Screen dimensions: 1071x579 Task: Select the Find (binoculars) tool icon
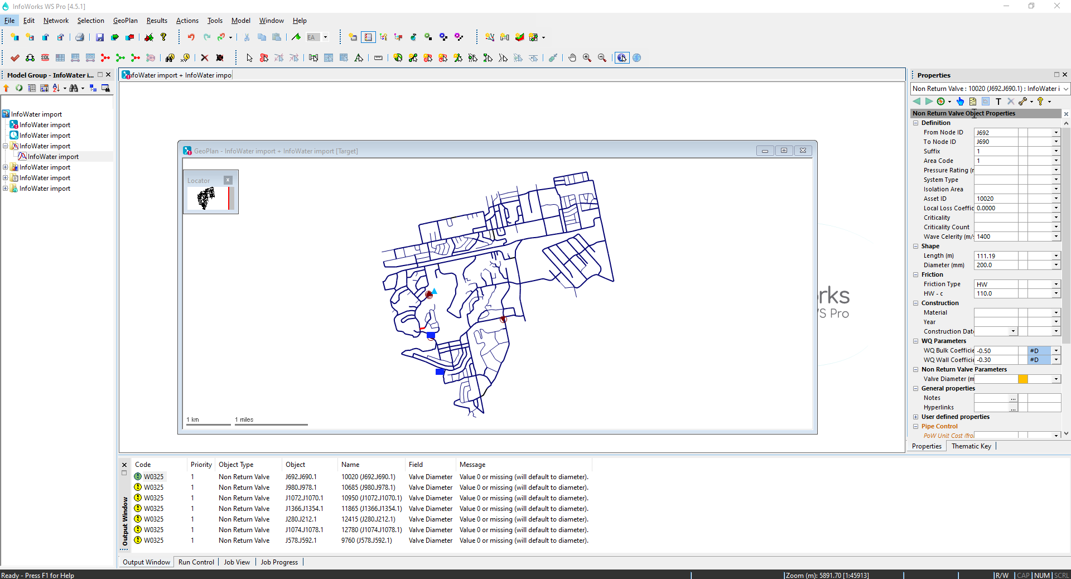tap(170, 57)
